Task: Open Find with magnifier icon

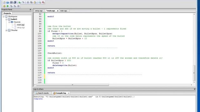Action: click(40, 2)
